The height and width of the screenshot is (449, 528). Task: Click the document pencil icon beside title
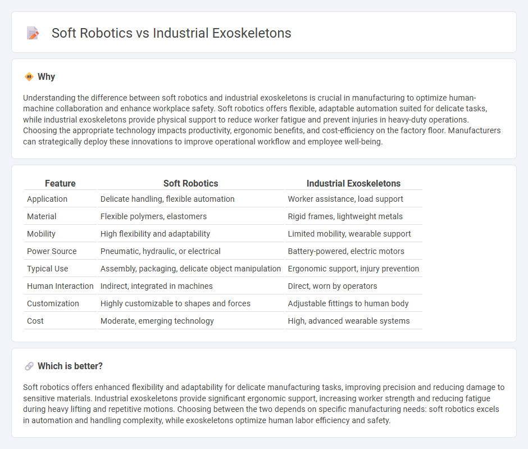click(x=33, y=33)
